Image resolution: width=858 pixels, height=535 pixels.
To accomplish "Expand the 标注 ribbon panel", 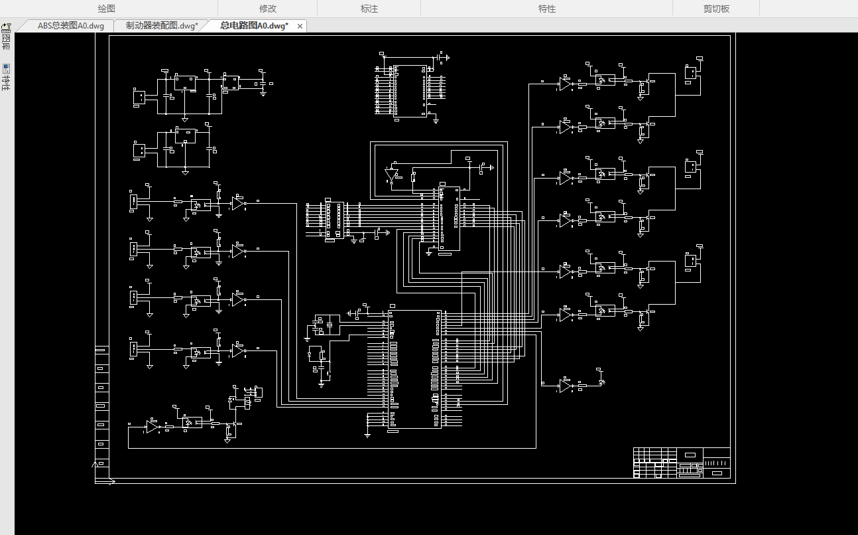I will pos(369,9).
